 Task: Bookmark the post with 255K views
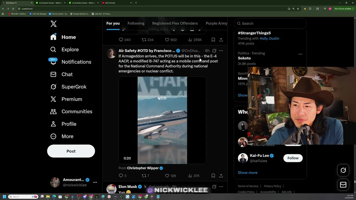[x=213, y=40]
